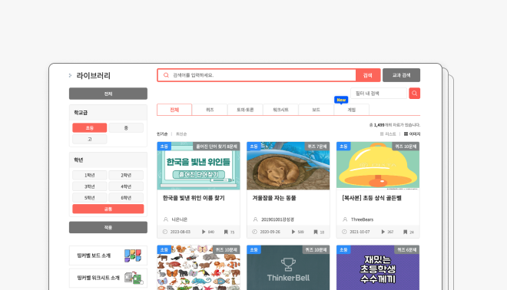The width and height of the screenshot is (507, 290).
Task: Click the 교과 검색 button
Action: point(401,75)
